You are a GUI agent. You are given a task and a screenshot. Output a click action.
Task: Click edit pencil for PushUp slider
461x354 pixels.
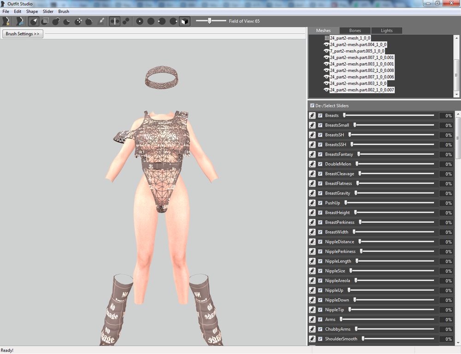[x=312, y=203]
